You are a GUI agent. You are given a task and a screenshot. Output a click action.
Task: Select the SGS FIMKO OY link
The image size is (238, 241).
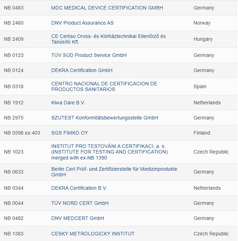click(x=70, y=133)
